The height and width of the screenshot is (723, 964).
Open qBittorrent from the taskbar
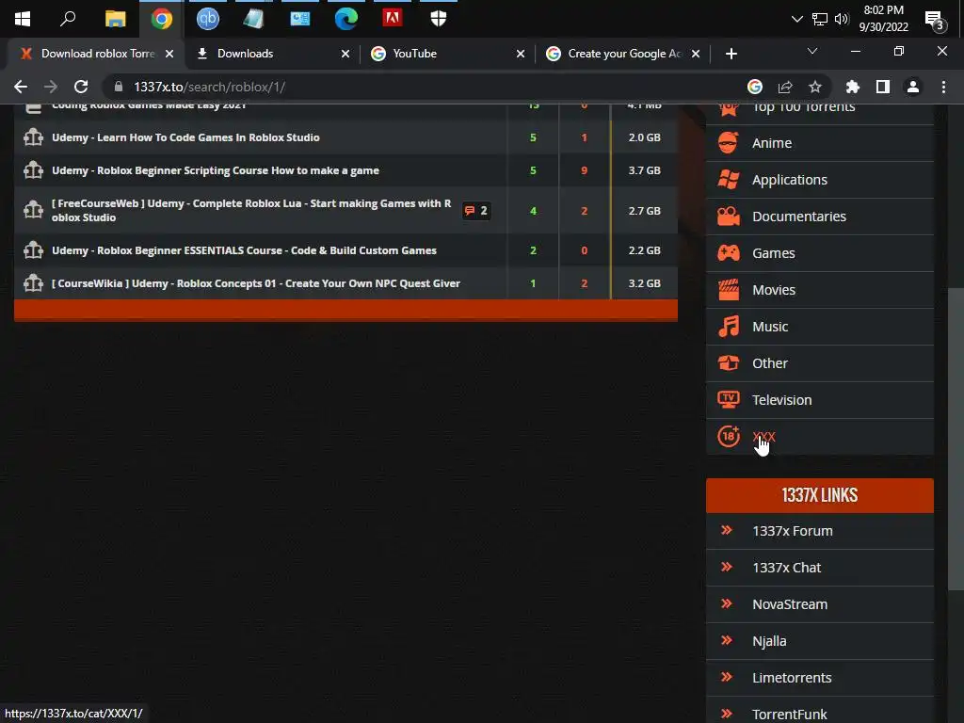[x=208, y=19]
